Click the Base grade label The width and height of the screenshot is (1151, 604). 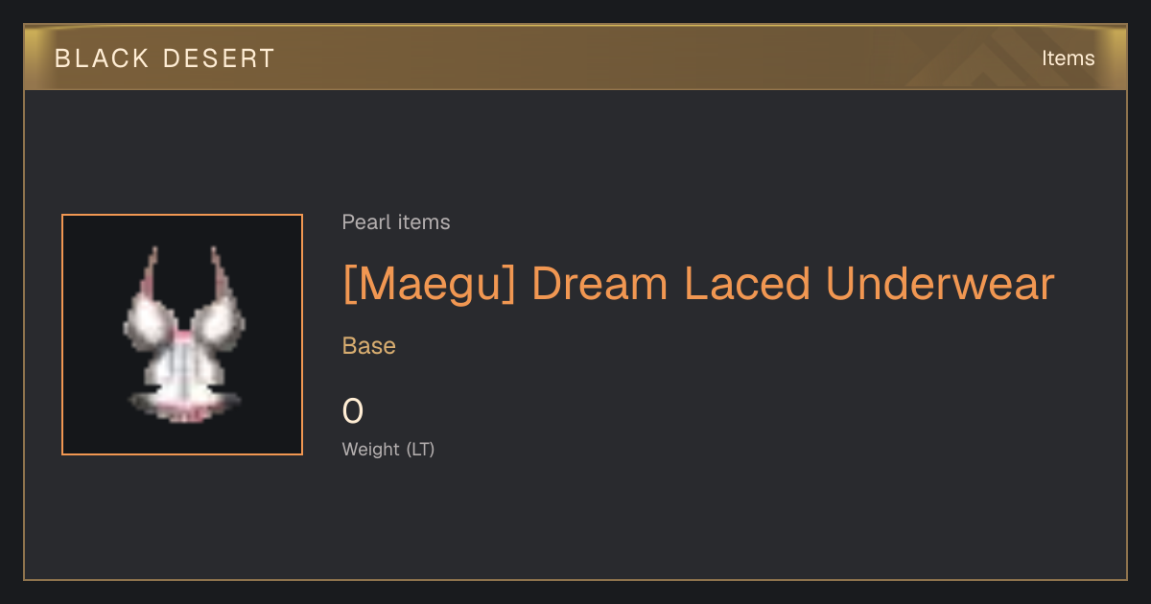tap(369, 346)
